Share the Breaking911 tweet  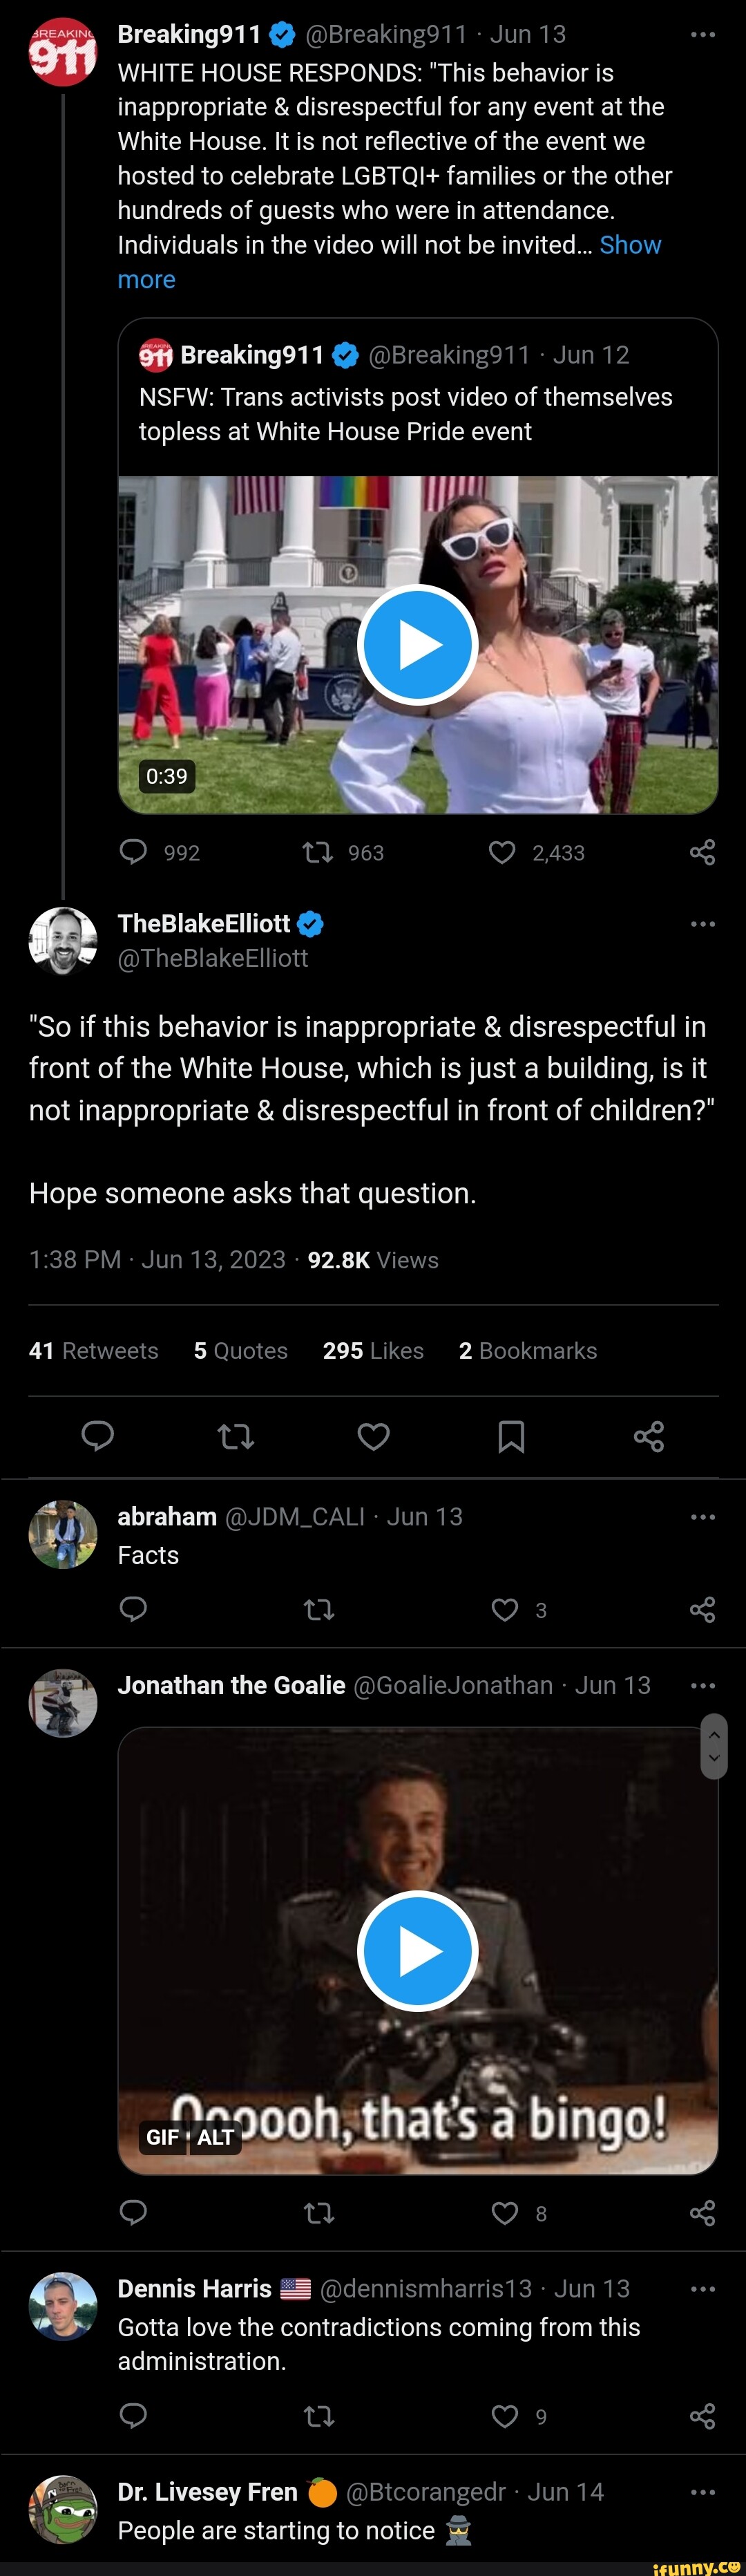[702, 852]
